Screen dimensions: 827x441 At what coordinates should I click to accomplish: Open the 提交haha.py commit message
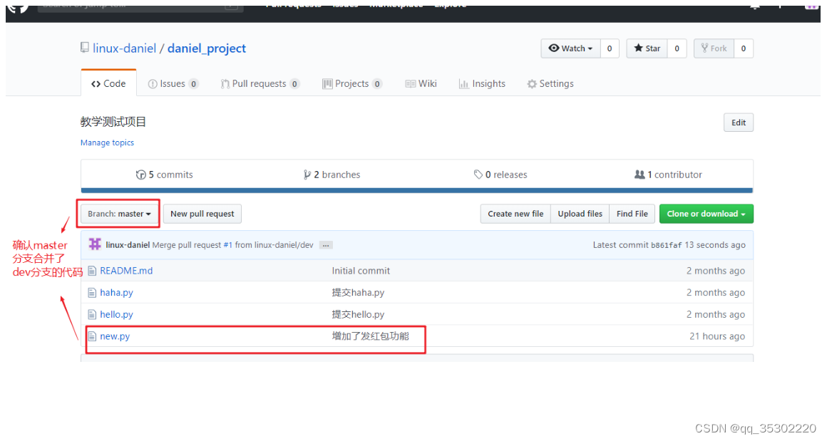pos(358,292)
